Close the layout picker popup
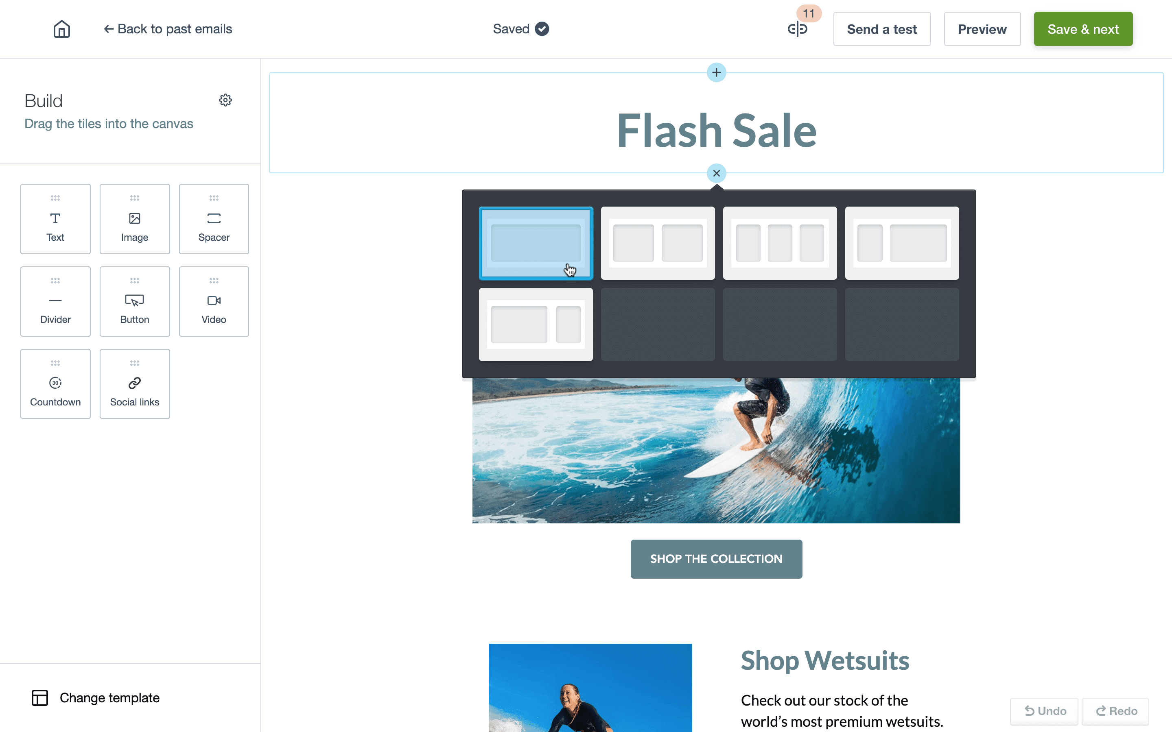1172x732 pixels. [x=716, y=174]
